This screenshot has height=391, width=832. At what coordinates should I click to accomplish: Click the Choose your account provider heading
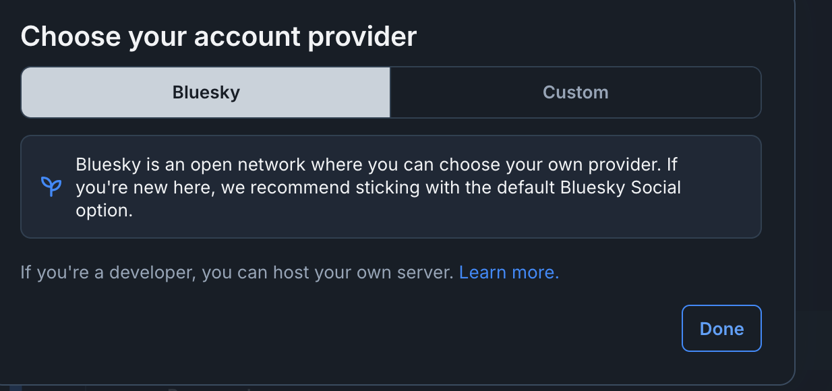pyautogui.click(x=218, y=36)
